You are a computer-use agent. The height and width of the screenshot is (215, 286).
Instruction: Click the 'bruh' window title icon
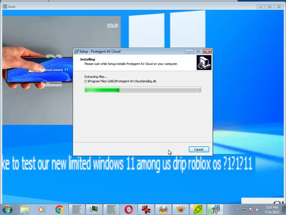[x=5, y=7]
